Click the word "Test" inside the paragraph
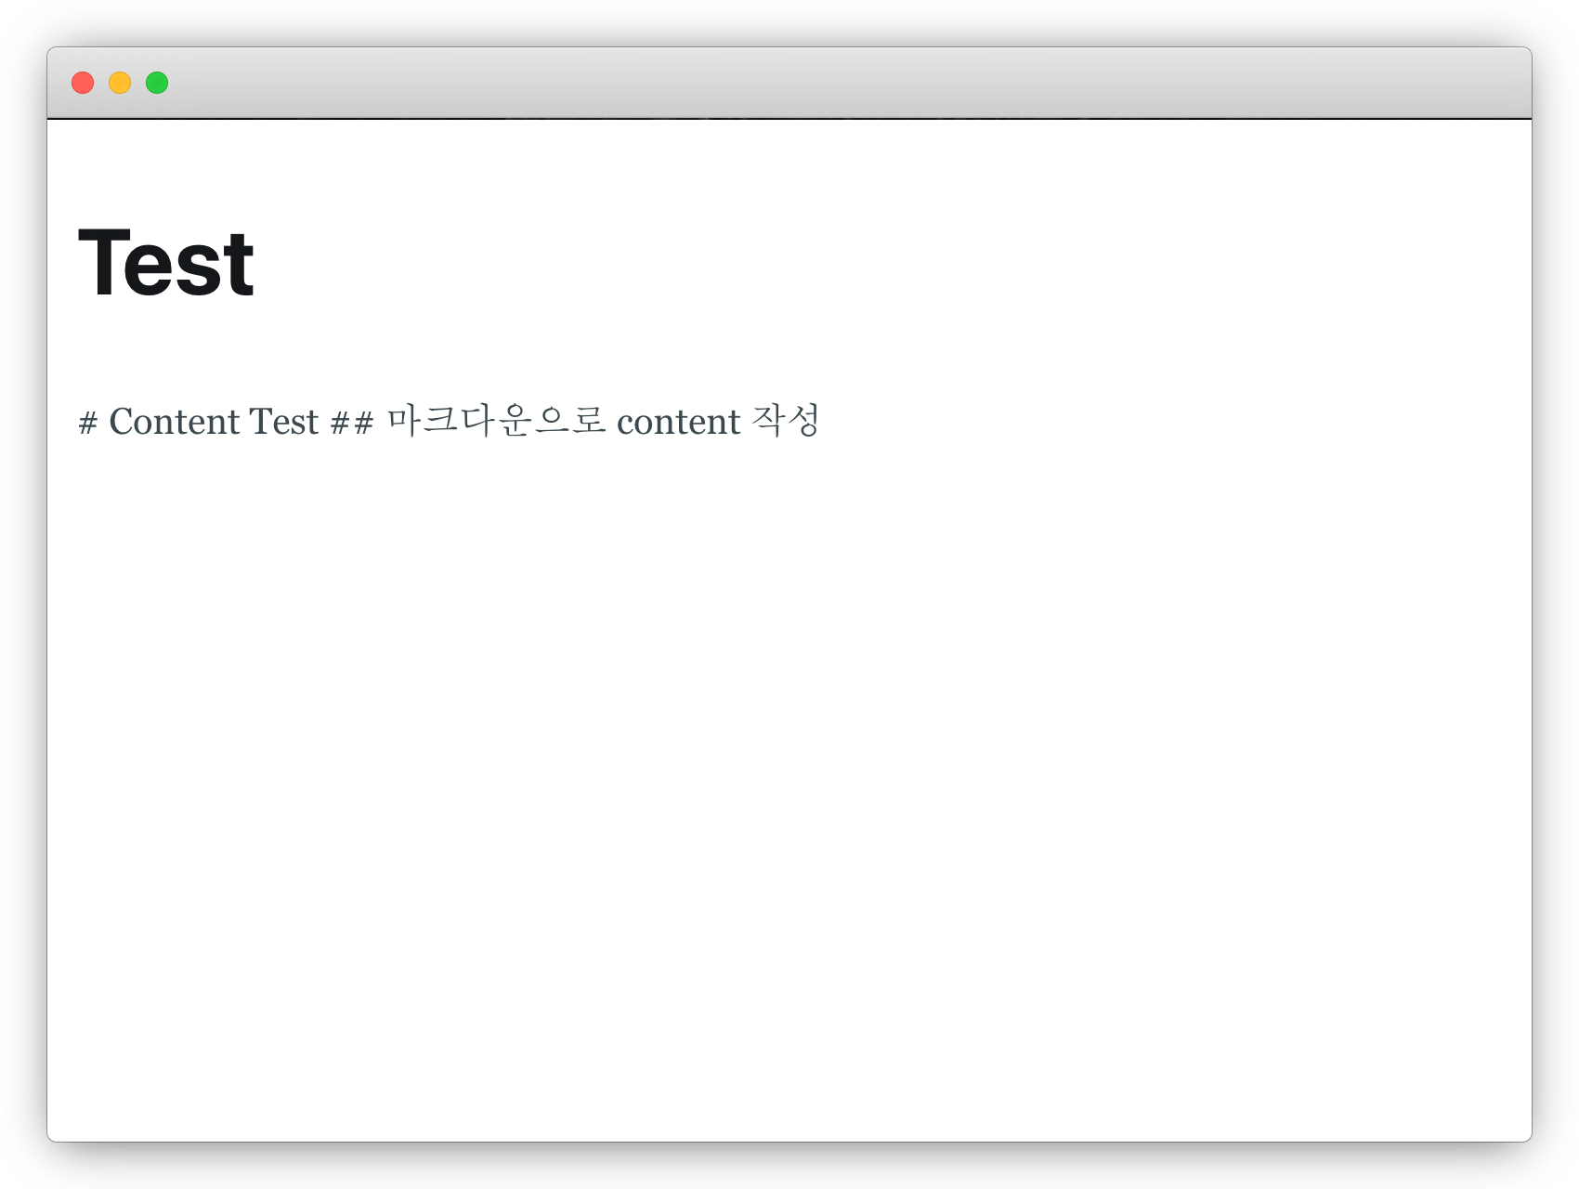Screen dimensions: 1579x1189 [284, 422]
